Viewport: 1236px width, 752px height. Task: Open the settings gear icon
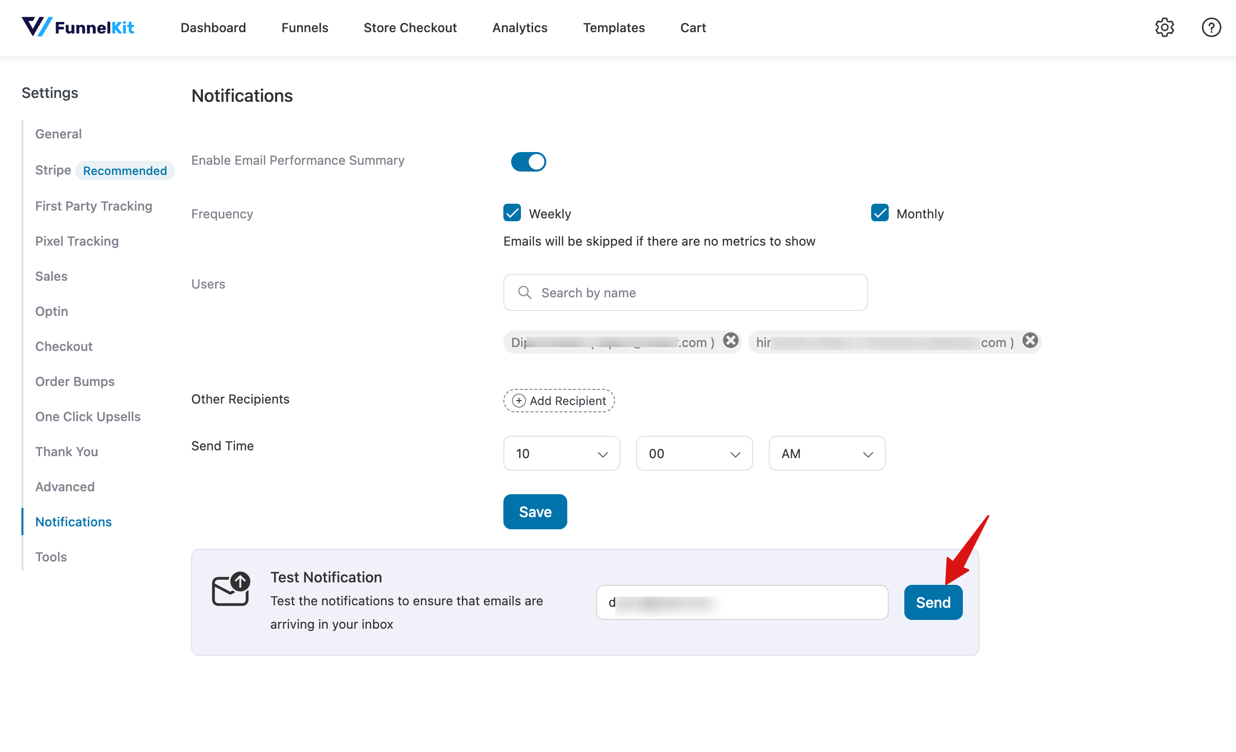pos(1165,28)
